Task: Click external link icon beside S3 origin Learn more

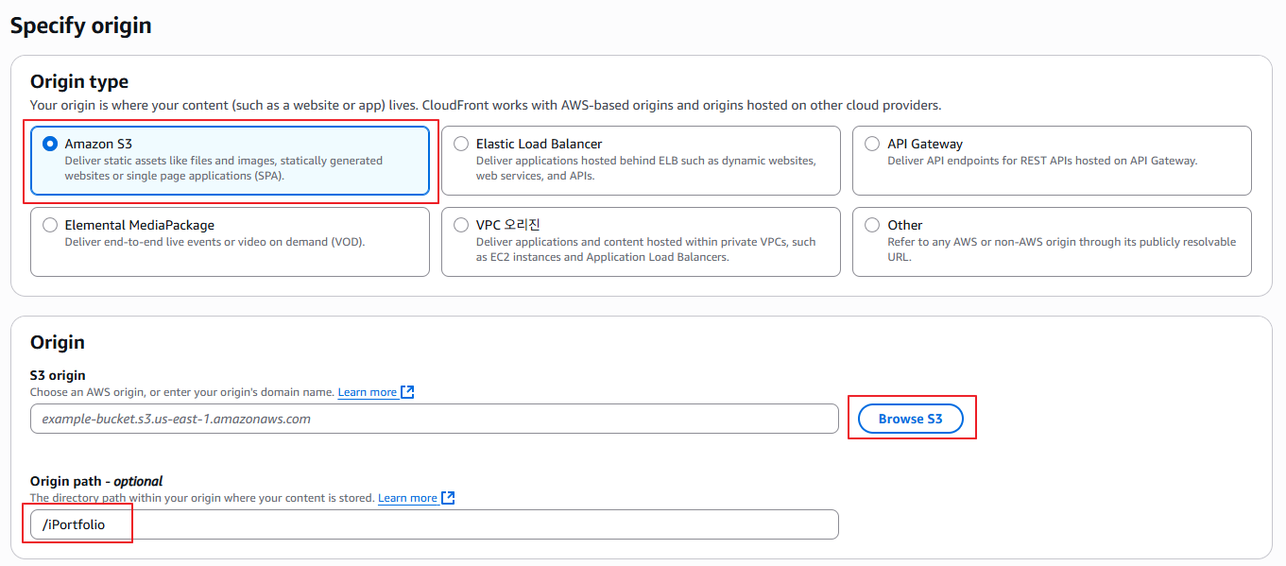Action: 408,392
